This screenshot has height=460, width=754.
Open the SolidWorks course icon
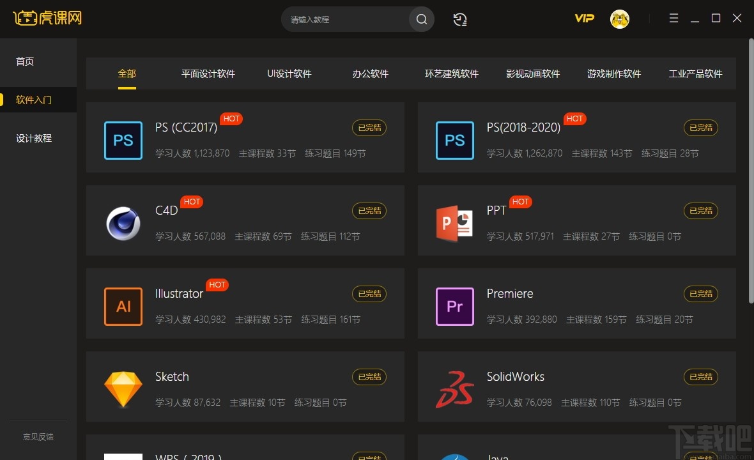point(454,389)
